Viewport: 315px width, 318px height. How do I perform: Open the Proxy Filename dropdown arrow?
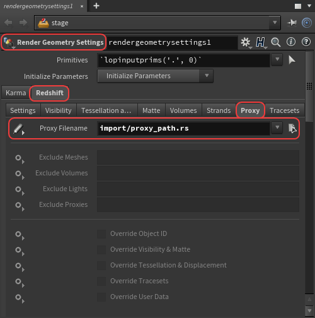(x=277, y=127)
